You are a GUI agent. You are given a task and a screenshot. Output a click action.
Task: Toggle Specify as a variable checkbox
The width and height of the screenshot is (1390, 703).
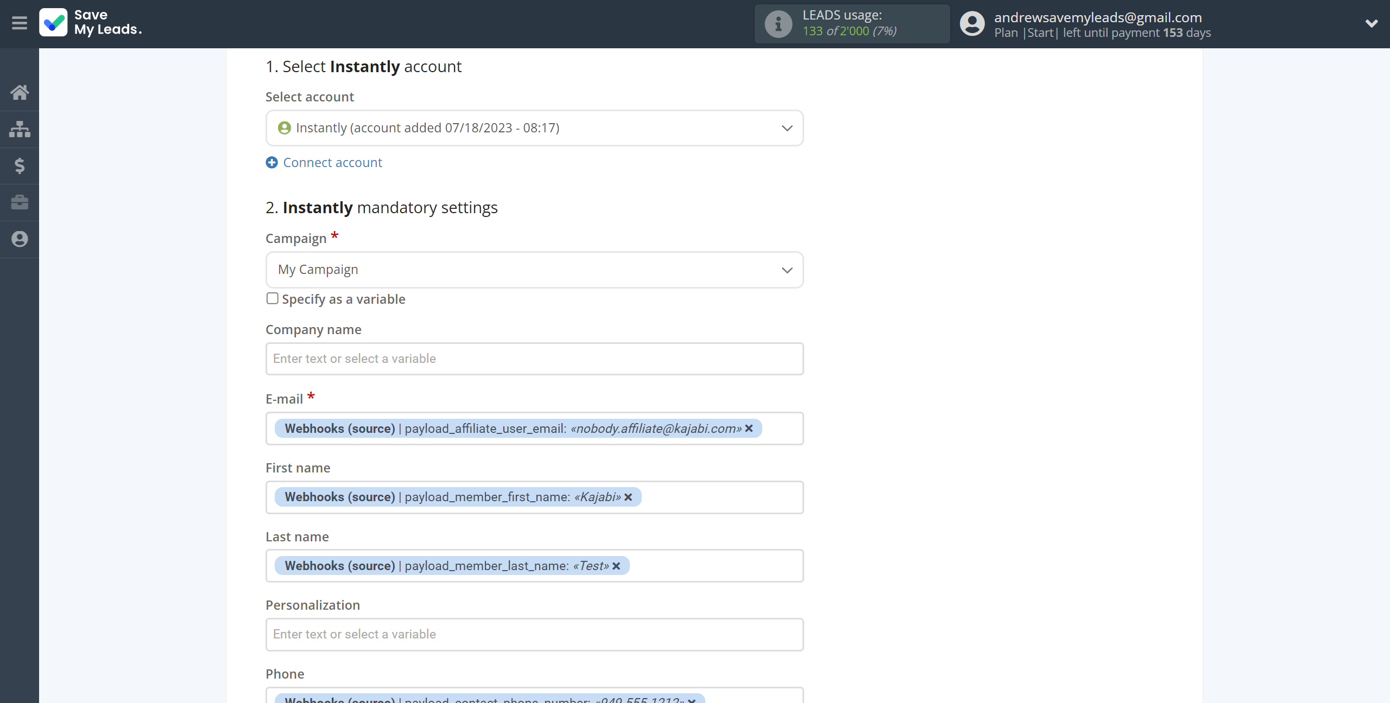pos(273,299)
